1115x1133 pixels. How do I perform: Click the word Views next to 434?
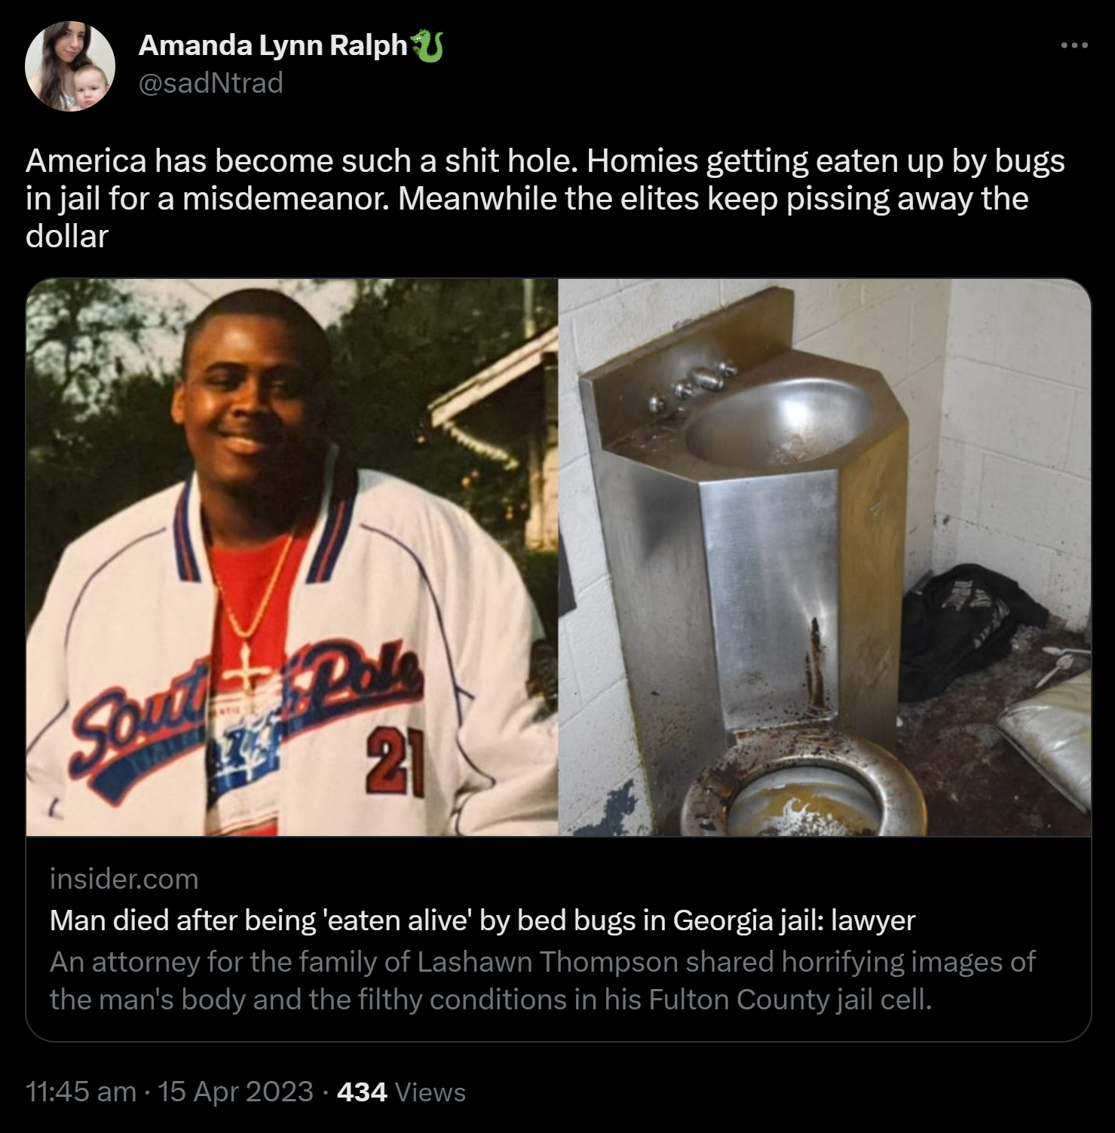point(430,1092)
